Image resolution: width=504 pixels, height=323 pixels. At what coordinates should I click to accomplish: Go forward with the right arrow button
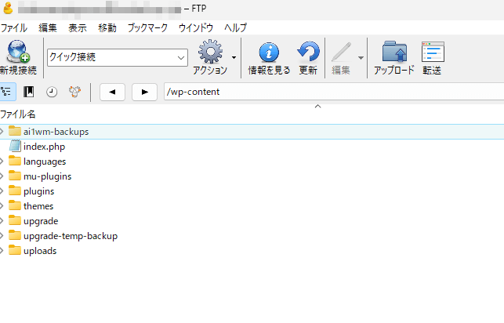[143, 93]
